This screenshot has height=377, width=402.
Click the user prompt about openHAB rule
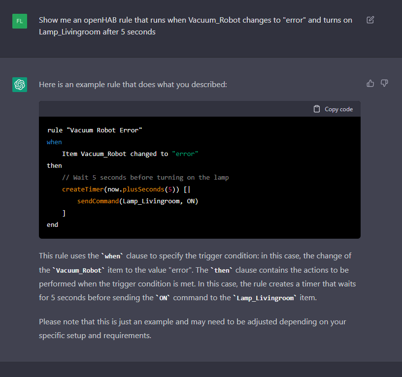(196, 26)
